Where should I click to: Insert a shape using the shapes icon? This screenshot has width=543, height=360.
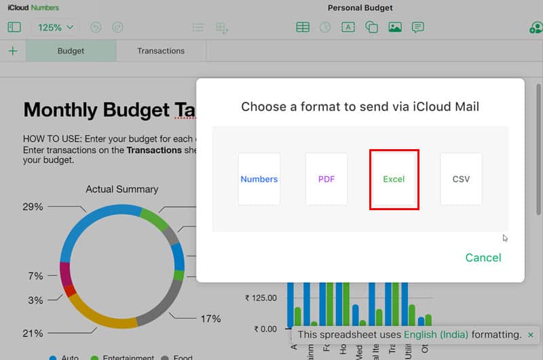371,27
